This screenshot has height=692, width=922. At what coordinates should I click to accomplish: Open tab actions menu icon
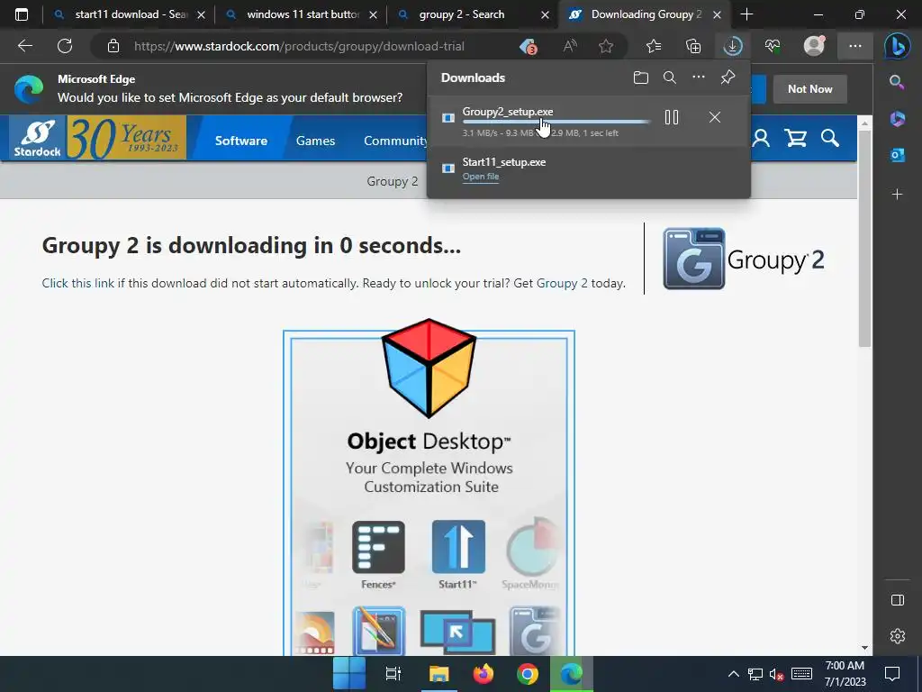(x=22, y=14)
